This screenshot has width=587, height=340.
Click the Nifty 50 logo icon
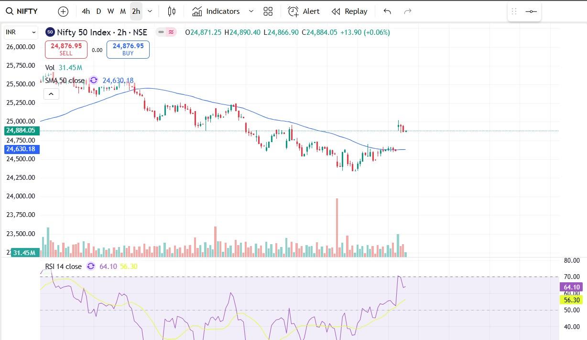pyautogui.click(x=50, y=32)
